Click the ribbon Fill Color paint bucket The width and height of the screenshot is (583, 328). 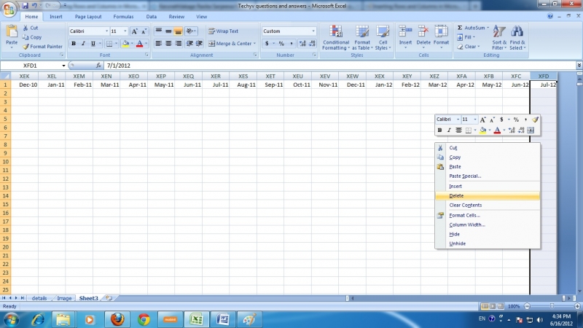click(x=125, y=44)
